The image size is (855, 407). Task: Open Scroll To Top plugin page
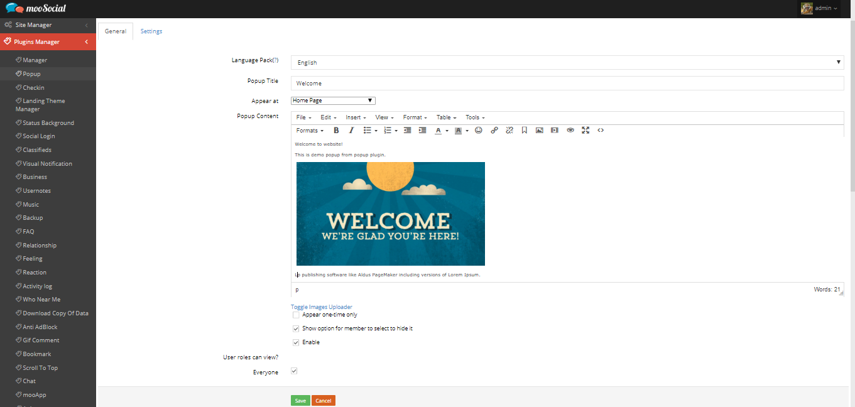pyautogui.click(x=40, y=368)
